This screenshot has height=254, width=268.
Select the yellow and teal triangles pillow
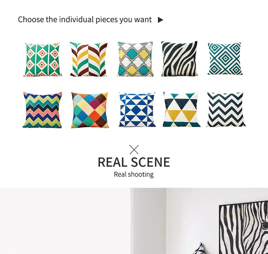[181, 109]
